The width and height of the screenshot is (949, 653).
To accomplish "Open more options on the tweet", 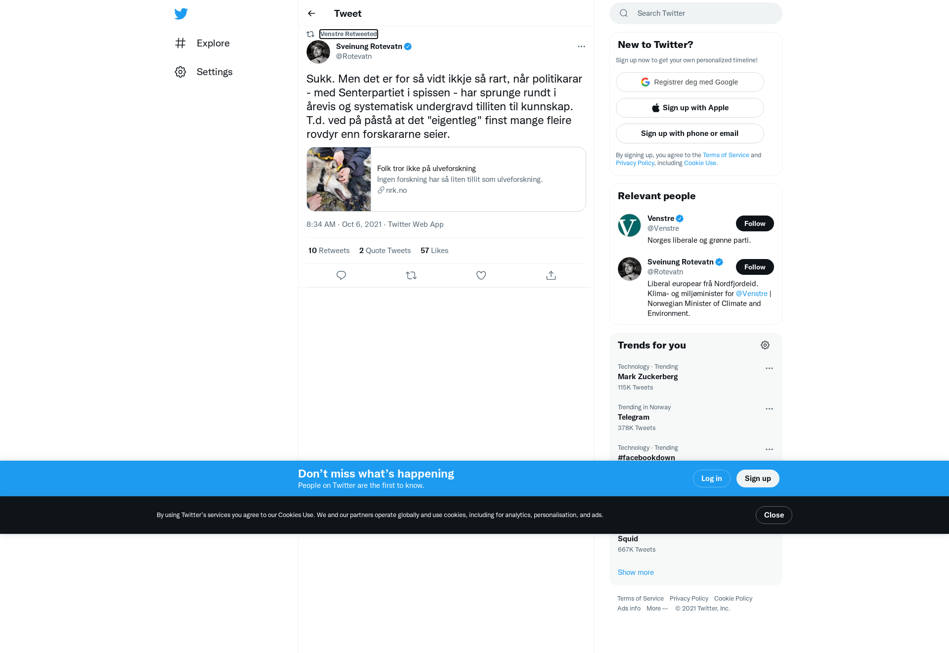I will (x=581, y=46).
